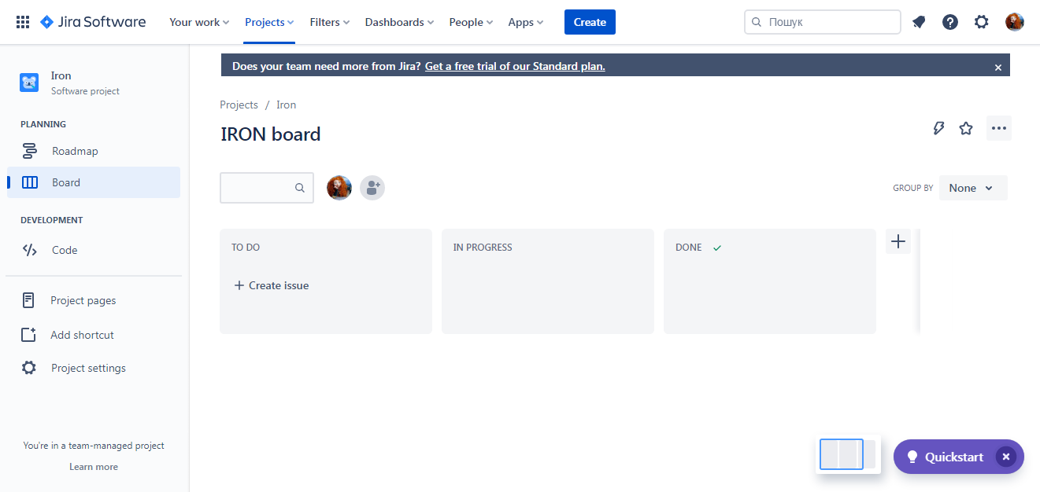Viewport: 1040px width, 492px height.
Task: Open the board more actions ellipsis
Action: 999,128
